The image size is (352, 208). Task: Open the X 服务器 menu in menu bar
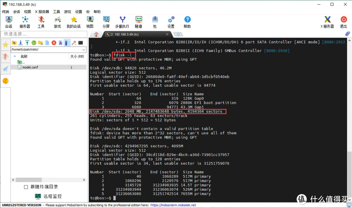(42, 12)
